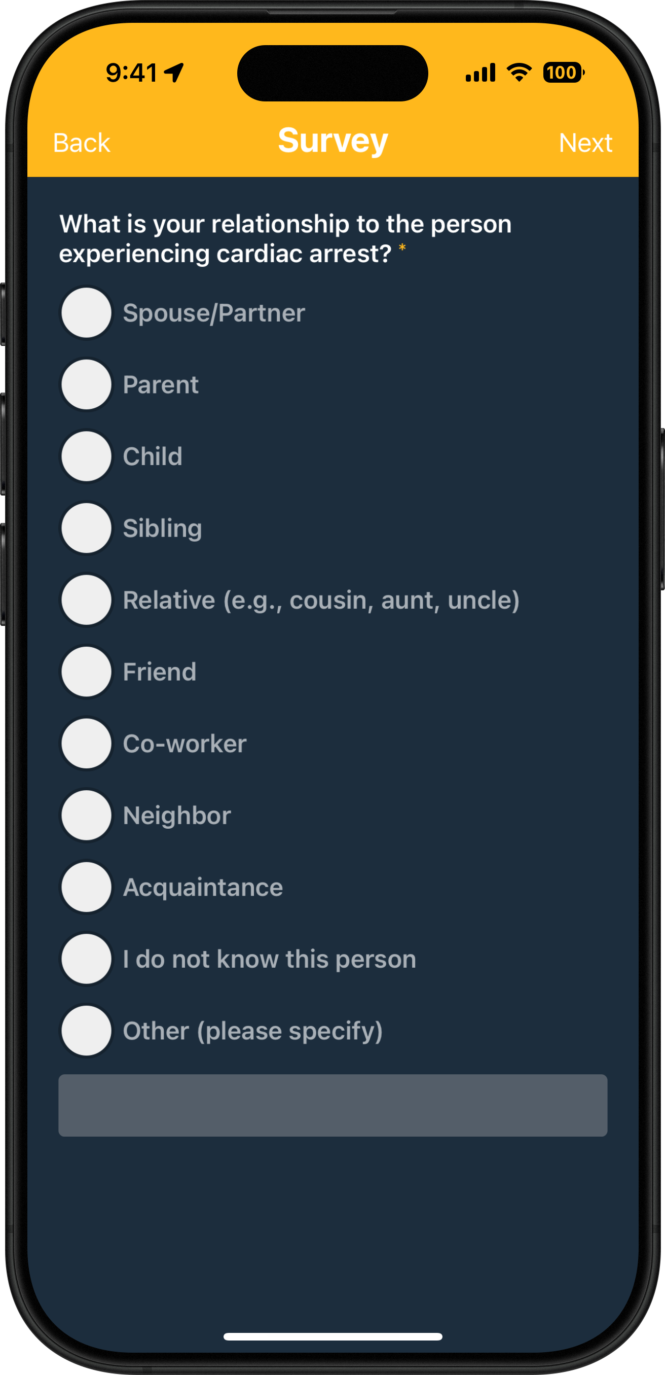This screenshot has width=665, height=1375.
Task: Tap the Back button in header
Action: pos(82,143)
